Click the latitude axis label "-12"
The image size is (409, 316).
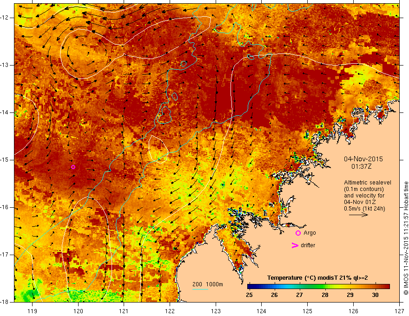(x=5, y=18)
